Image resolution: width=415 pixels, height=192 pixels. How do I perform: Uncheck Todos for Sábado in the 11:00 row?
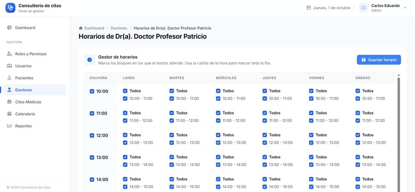[x=358, y=113]
